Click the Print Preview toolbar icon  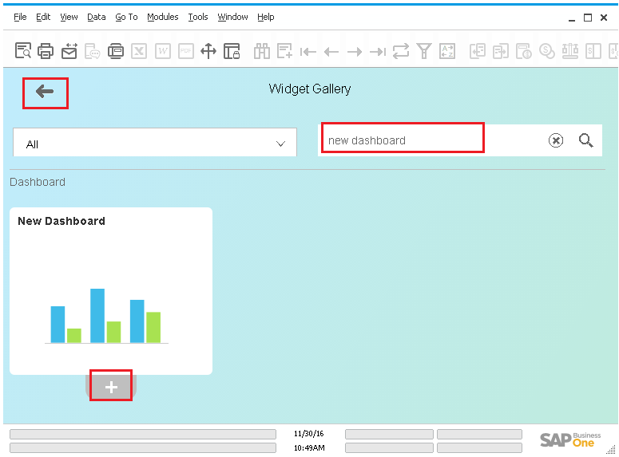[x=23, y=51]
